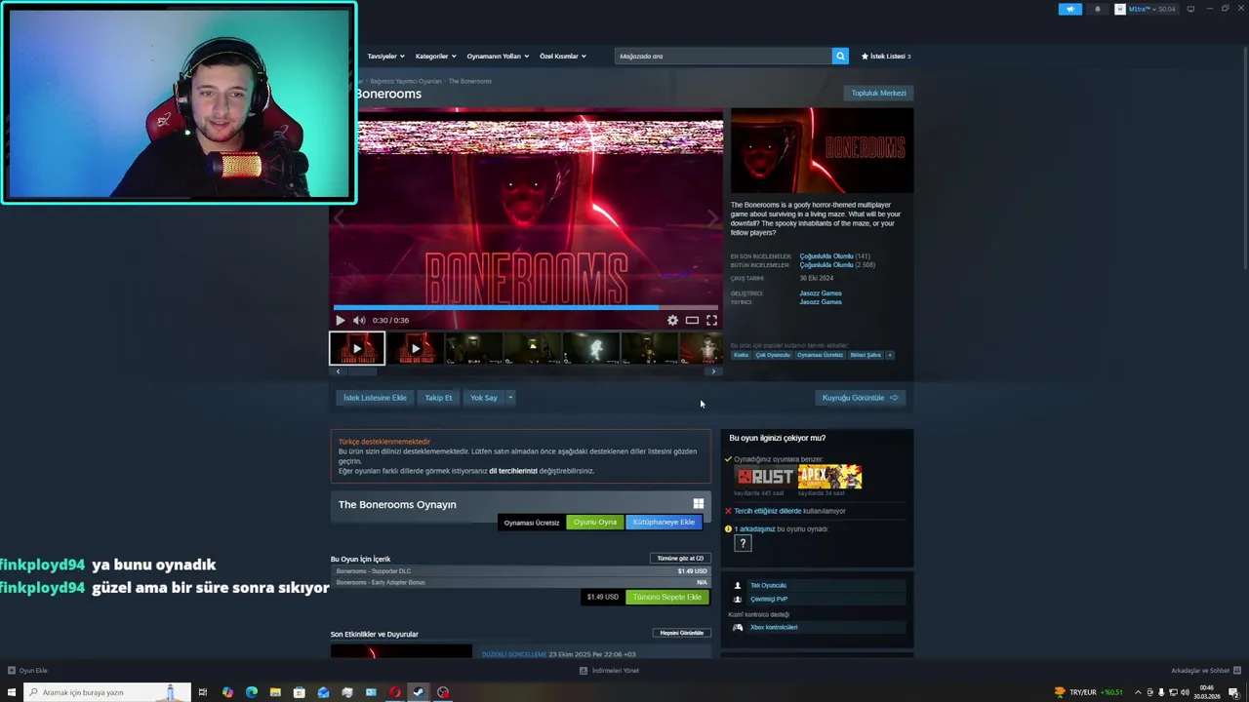Click the Kütüphaneye Ekle button
This screenshot has width=1249, height=702.
pyautogui.click(x=664, y=522)
